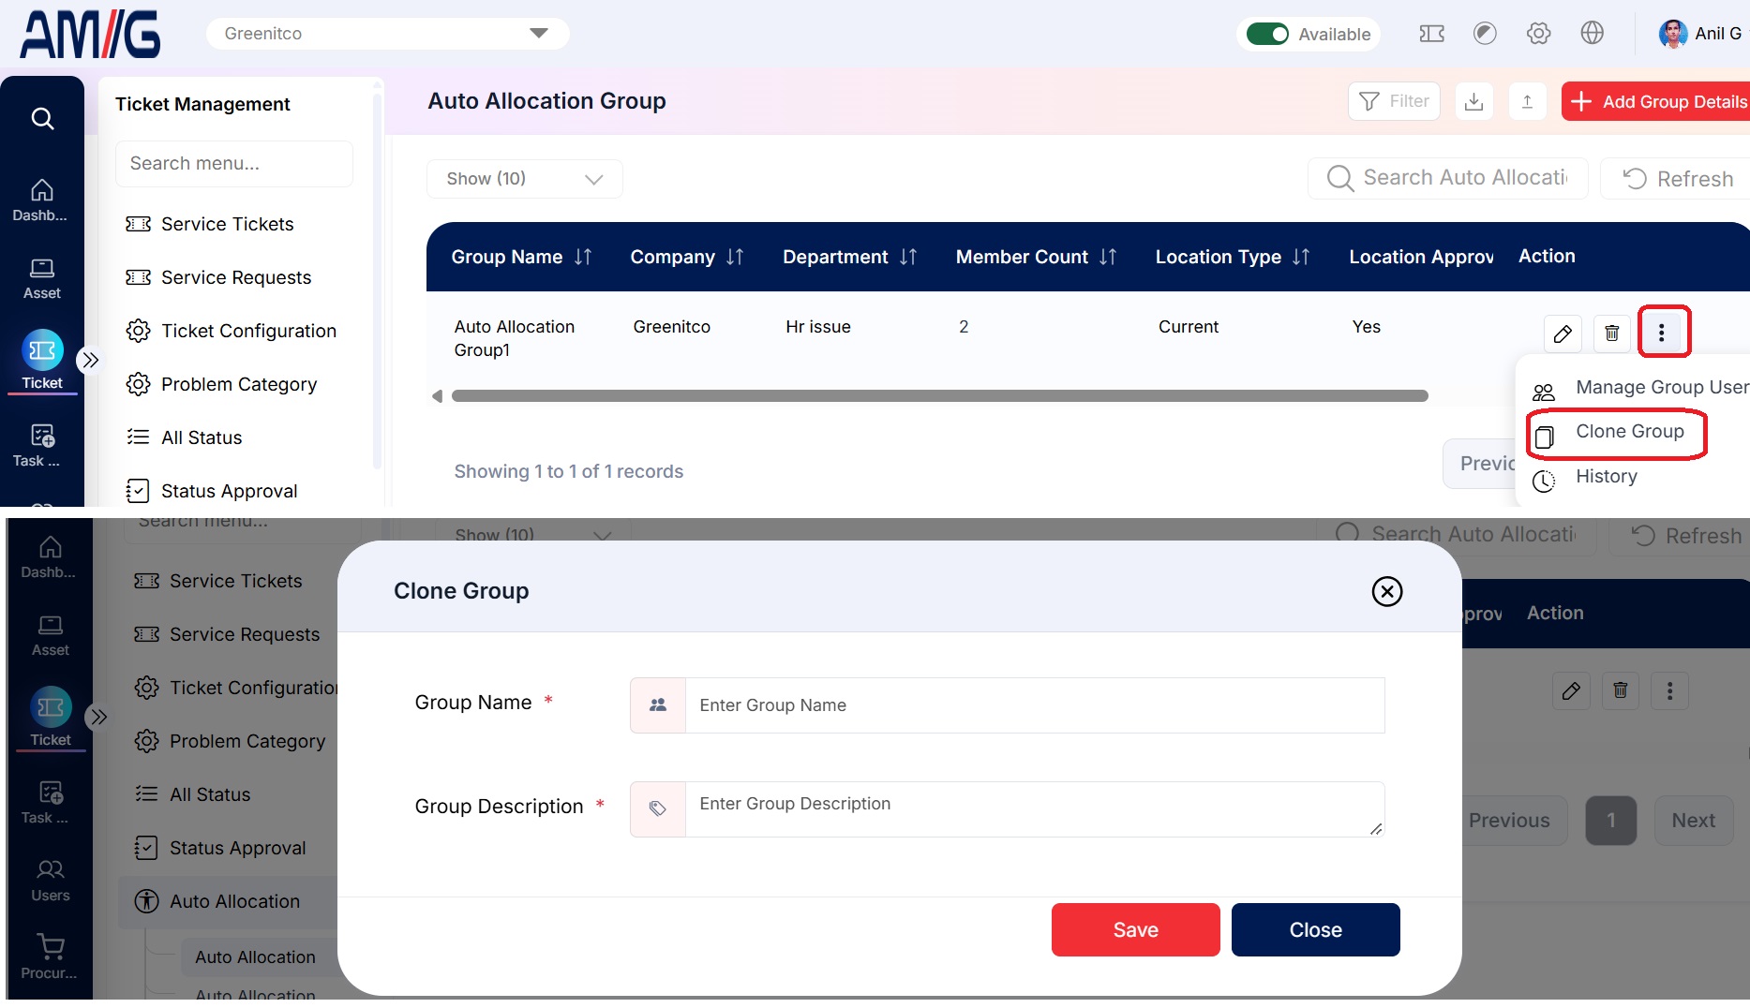Screen dimensions: 1750x1008
Task: Open Problem Category in top menu
Action: coord(221,384)
